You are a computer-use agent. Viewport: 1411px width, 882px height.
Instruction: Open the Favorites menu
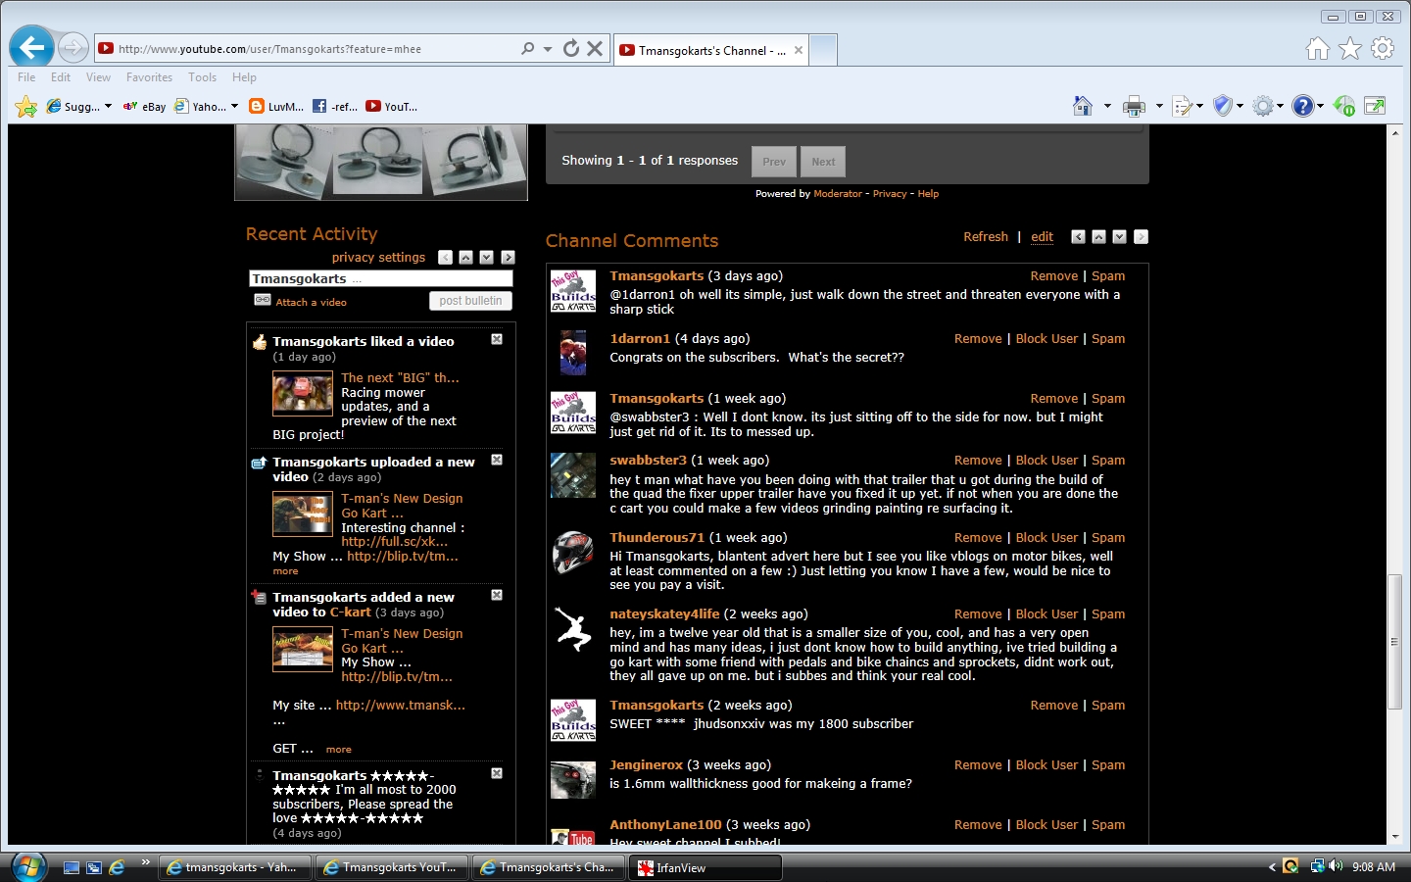149,77
